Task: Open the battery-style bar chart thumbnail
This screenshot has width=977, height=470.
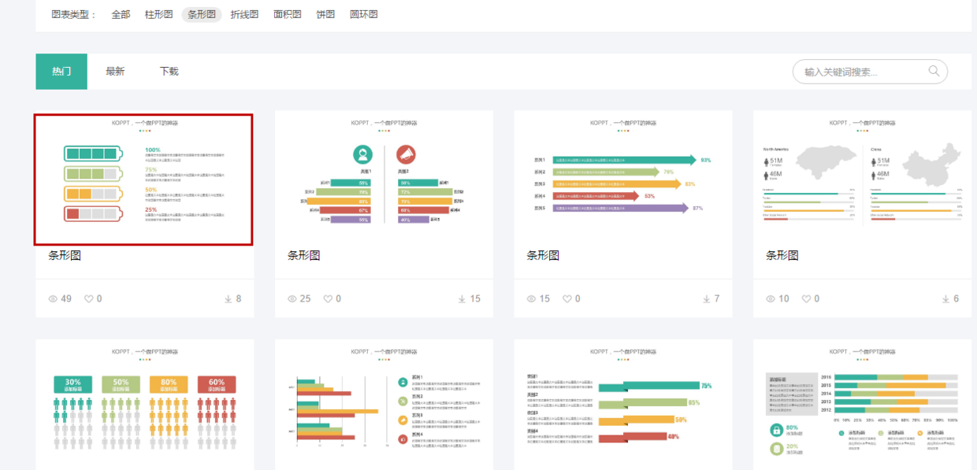Action: pyautogui.click(x=143, y=179)
